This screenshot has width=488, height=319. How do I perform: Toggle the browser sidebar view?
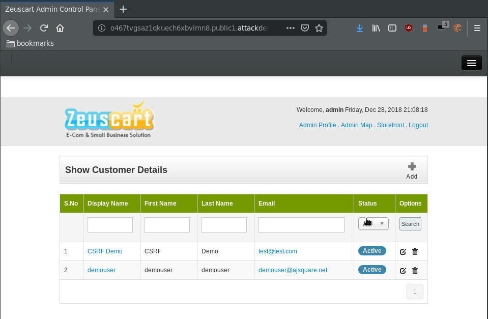click(392, 28)
